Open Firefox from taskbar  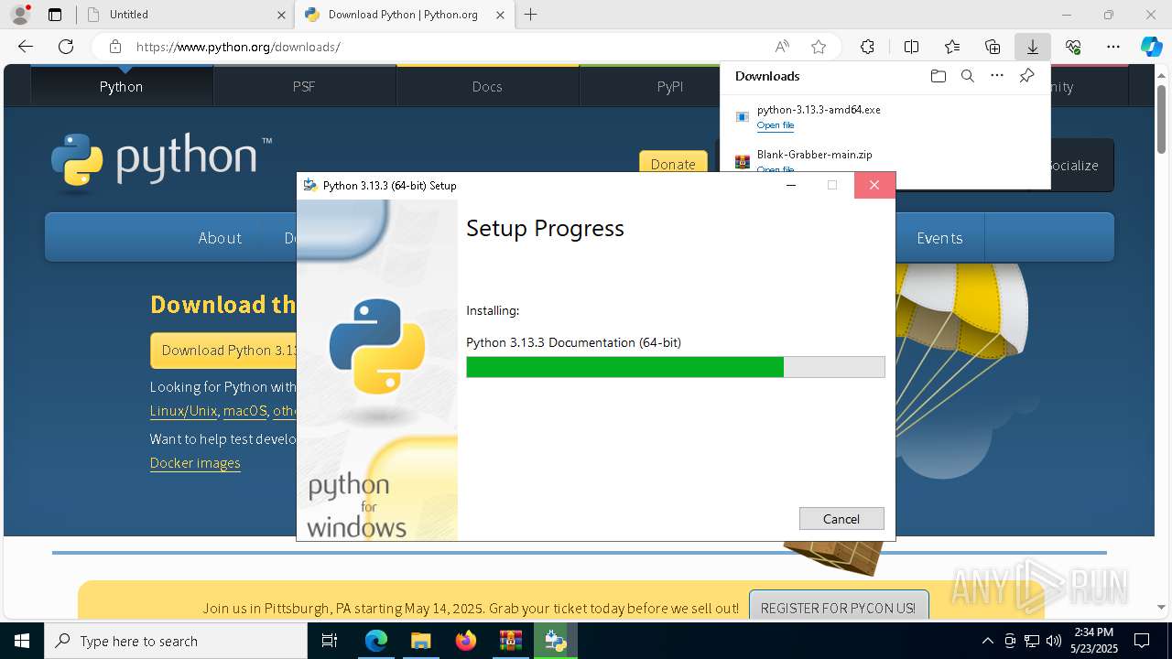click(465, 641)
